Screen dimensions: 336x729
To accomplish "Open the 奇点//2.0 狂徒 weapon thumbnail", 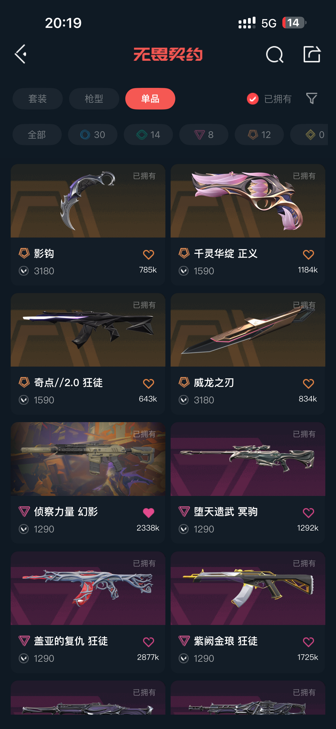I will coord(88,330).
